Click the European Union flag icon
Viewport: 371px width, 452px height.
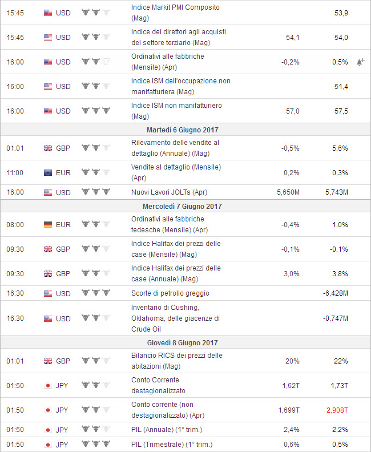[48, 172]
